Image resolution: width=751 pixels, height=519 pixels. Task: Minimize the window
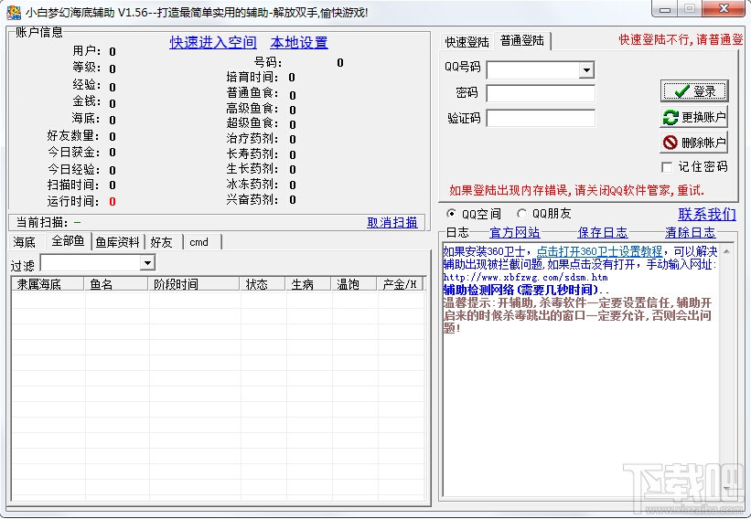(x=664, y=9)
